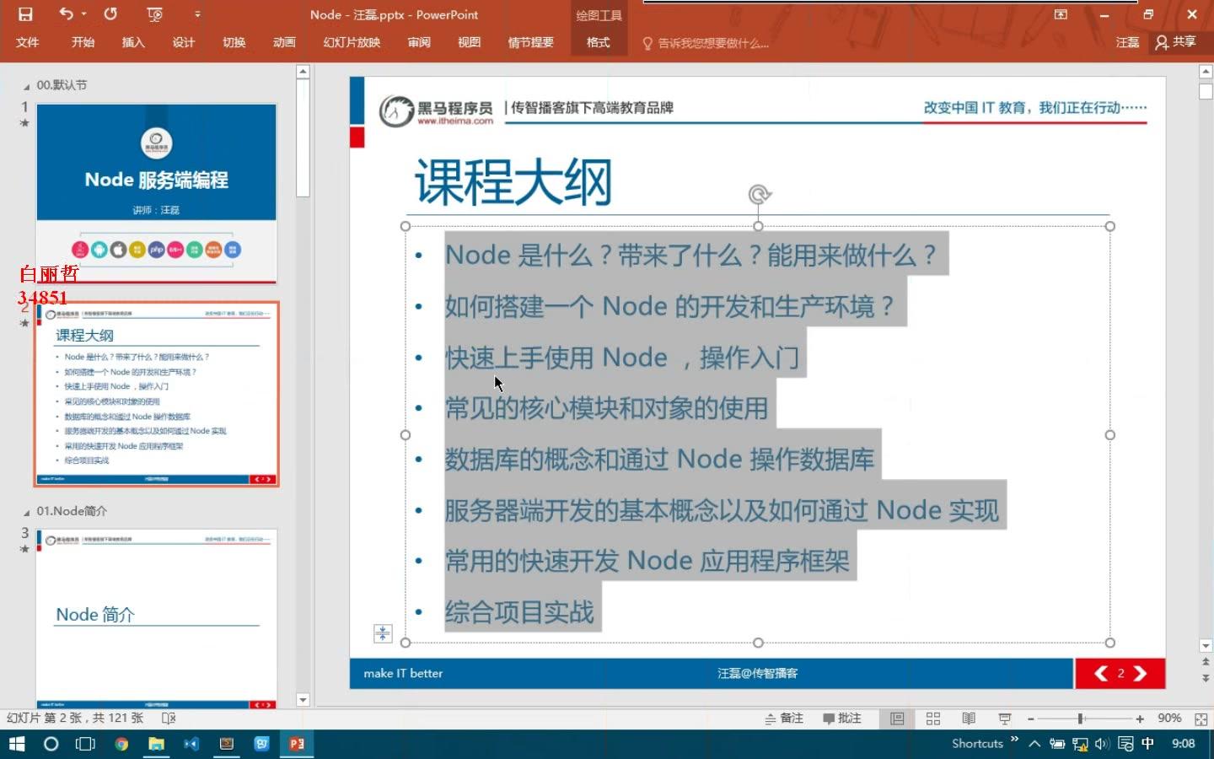
Task: Fit slide to current window icon
Action: point(1201,718)
